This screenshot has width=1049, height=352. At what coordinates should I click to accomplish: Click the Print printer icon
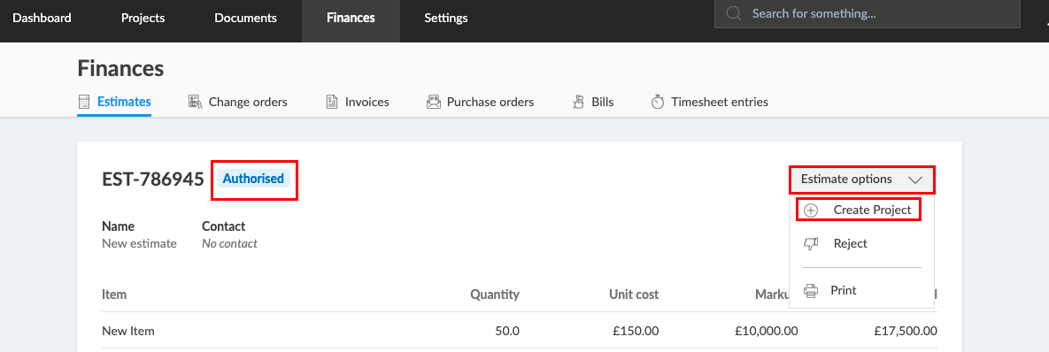[811, 291]
